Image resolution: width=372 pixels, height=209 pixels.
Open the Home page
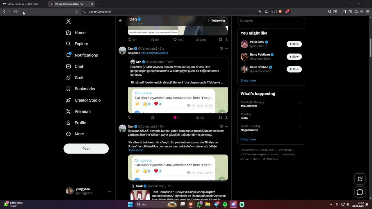(76, 33)
